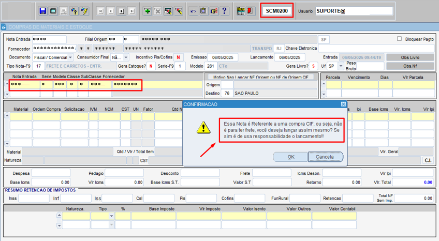
Task: Click into the Usuario input field
Action: [354, 11]
